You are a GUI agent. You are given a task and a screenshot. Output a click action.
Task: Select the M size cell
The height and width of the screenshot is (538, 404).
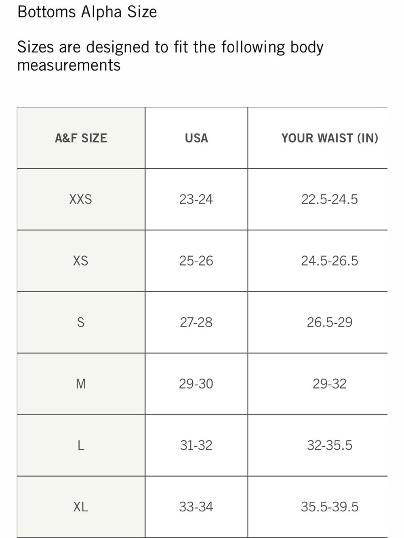pos(81,383)
